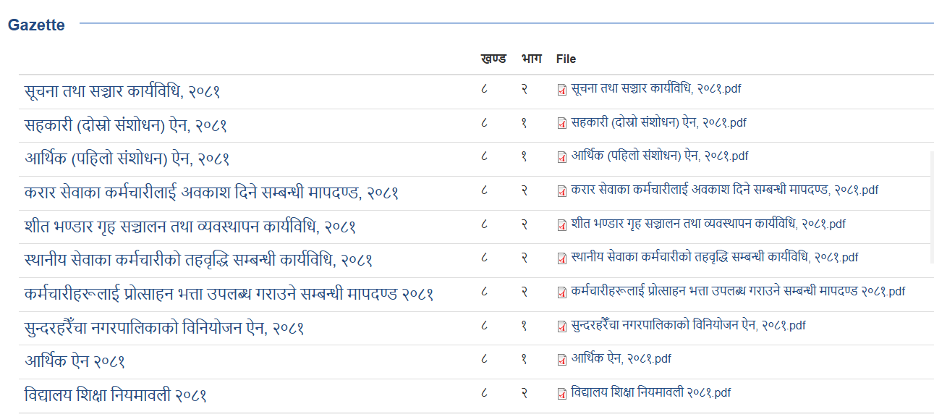
Task: Open आर्थिक (पहिलो संशोधन) ऐन, २०८१.pdf file link
Action: point(659,156)
